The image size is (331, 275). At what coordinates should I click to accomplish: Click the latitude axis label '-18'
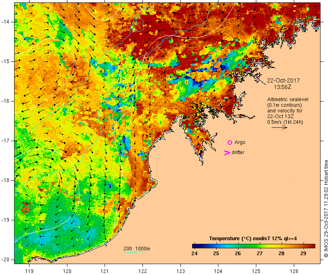5,180
